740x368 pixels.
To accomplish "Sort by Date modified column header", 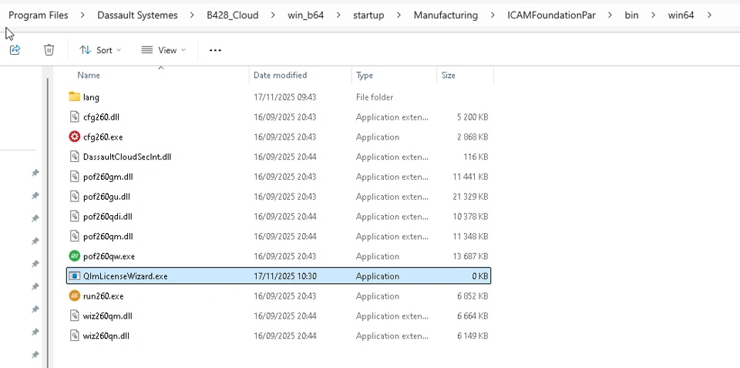I will pyautogui.click(x=281, y=76).
